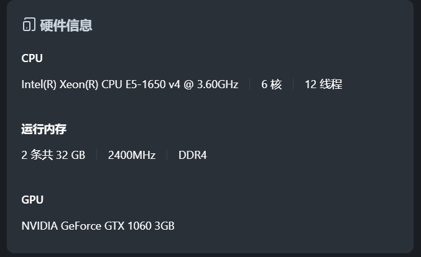Click divider between CPU model and 6 核
This screenshot has height=257, width=421.
[250, 84]
